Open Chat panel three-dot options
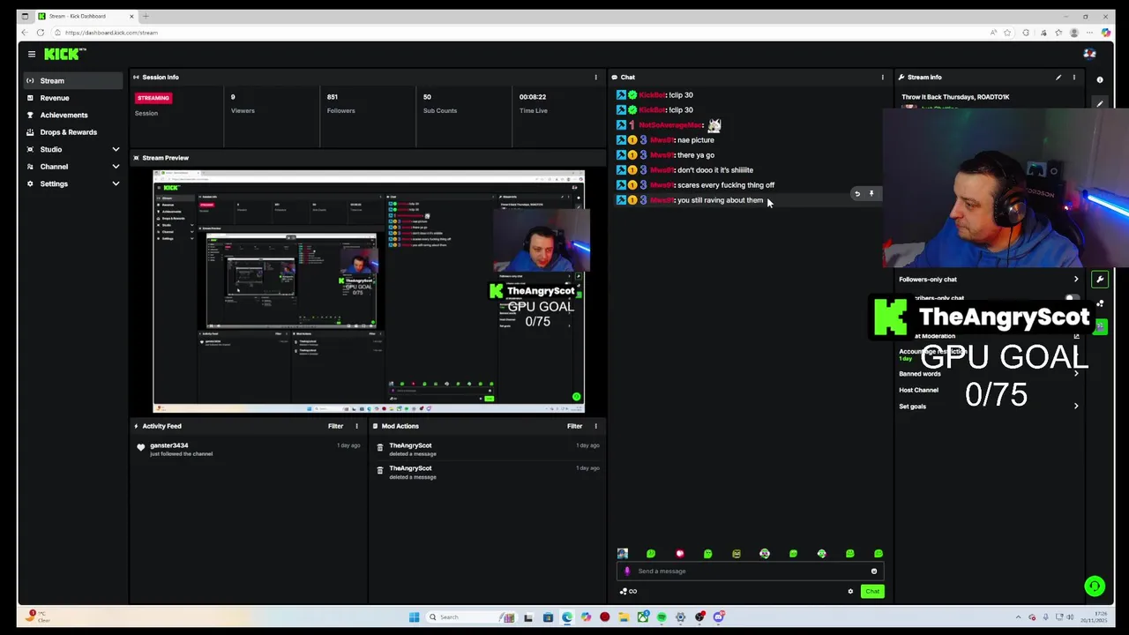This screenshot has width=1129, height=635. pyautogui.click(x=882, y=78)
